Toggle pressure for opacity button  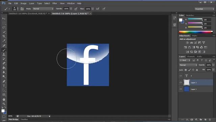[x=76, y=9]
